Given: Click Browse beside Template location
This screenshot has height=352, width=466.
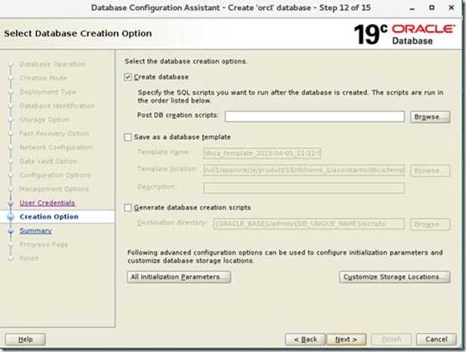Looking at the screenshot, I should (430, 170).
